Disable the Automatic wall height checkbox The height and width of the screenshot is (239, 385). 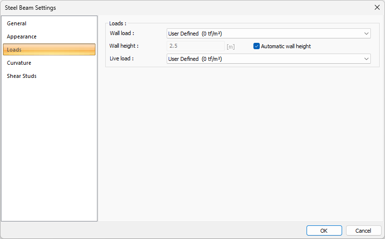pyautogui.click(x=256, y=46)
